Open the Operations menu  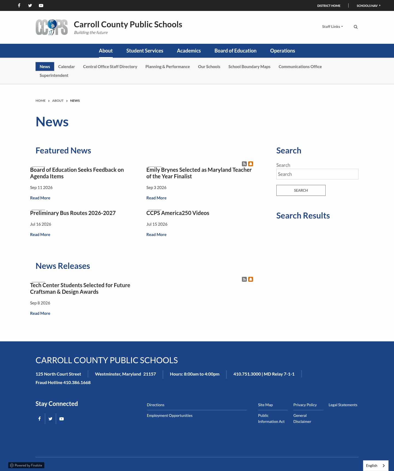click(283, 51)
